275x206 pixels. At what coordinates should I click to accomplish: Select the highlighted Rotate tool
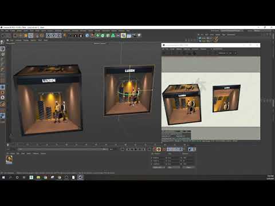pos(30,35)
